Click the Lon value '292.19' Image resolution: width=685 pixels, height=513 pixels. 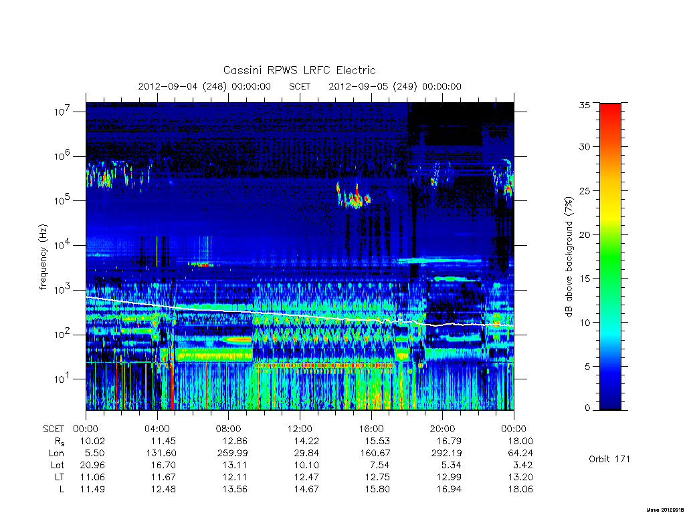point(446,454)
